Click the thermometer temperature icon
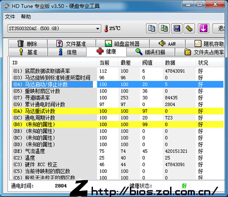 [106, 28]
